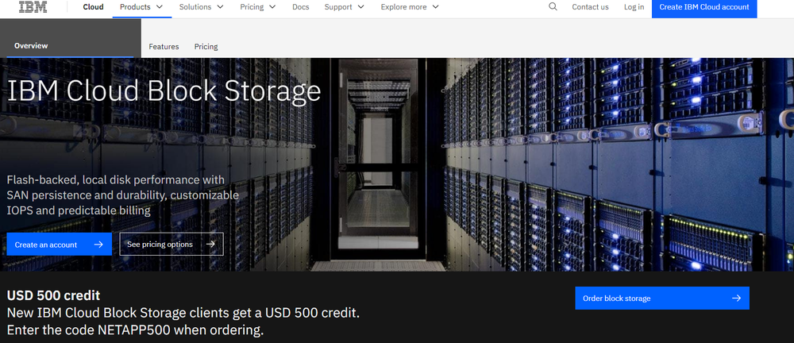The image size is (794, 343).
Task: Expand the Products menu chevron
Action: coord(160,7)
